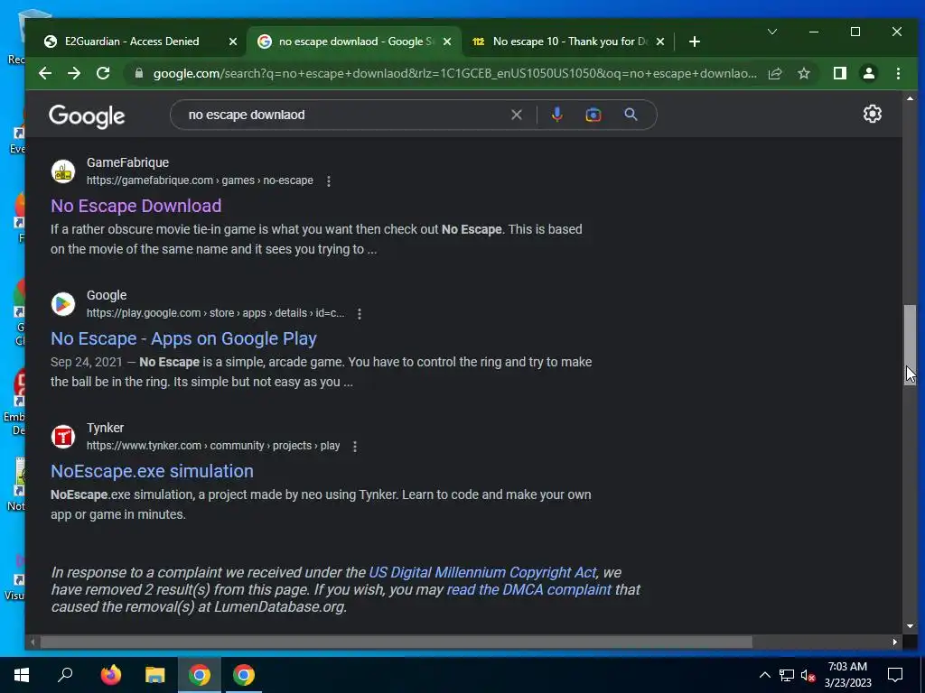The width and height of the screenshot is (925, 693).
Task: Go to the Google homepage via the logo
Action: pyautogui.click(x=87, y=116)
